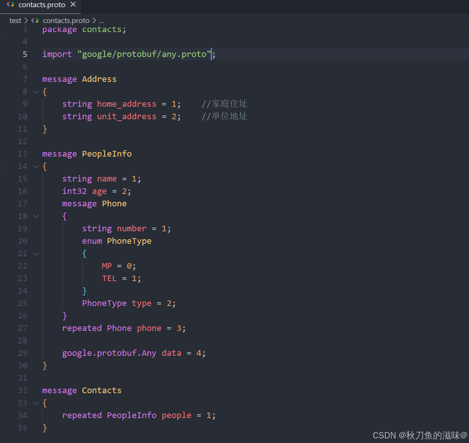Click the Phone message name on line 17
The width and height of the screenshot is (469, 443).
pos(114,204)
